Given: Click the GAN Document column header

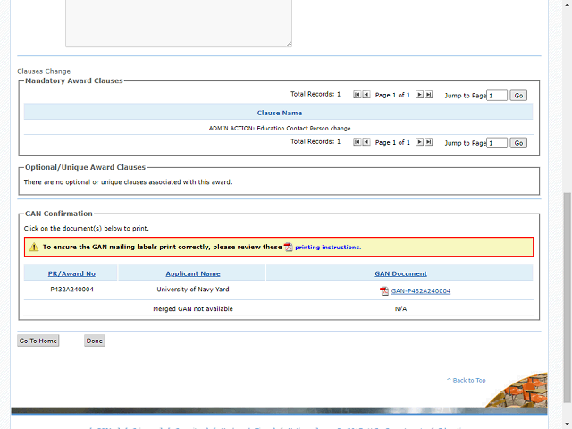Looking at the screenshot, I should click(x=400, y=273).
